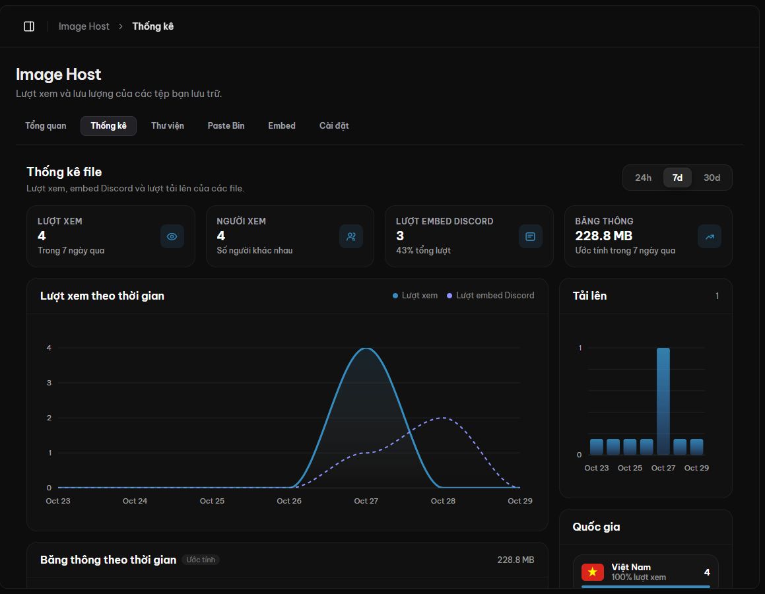This screenshot has width=765, height=594.
Task: Select the 30d time range
Action: tap(712, 178)
